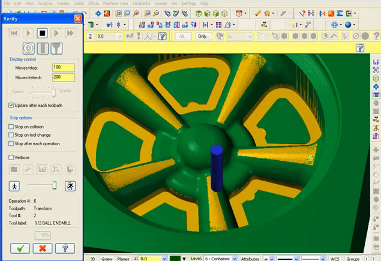Restart verification with the rewind button

(14, 33)
